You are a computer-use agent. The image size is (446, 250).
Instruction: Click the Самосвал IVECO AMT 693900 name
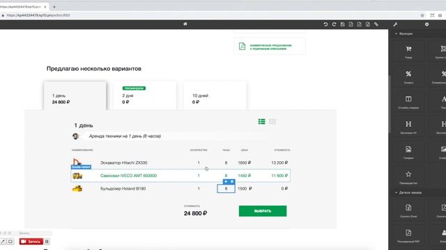coord(128,176)
